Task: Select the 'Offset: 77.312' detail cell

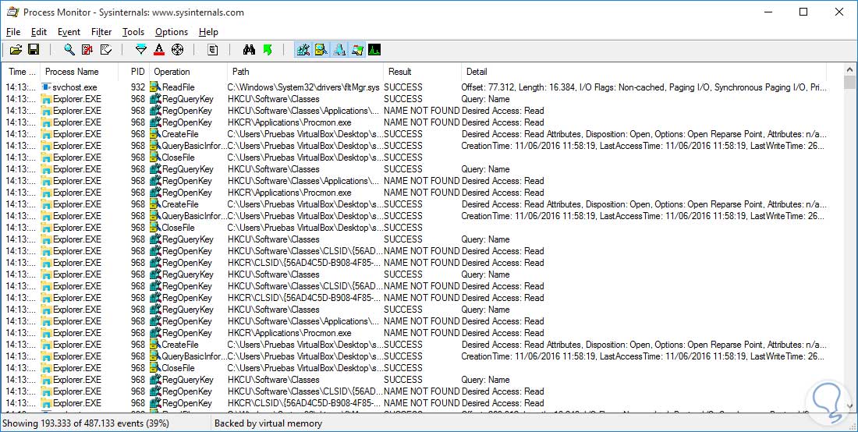Action: coord(644,87)
